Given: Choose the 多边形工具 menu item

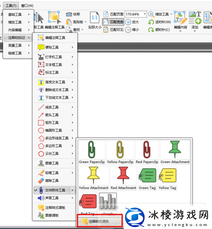Looking at the screenshot, I should (55, 146).
